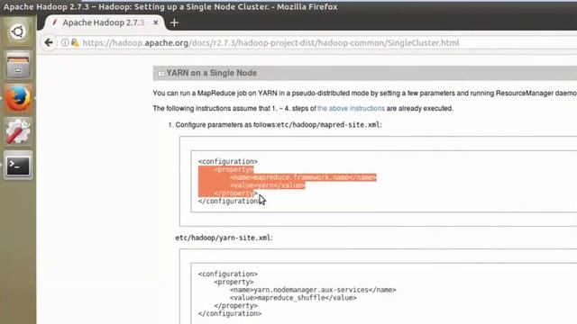577x324 pixels.
Task: Click the yarn value line in mapred-site block
Action: click(x=268, y=185)
